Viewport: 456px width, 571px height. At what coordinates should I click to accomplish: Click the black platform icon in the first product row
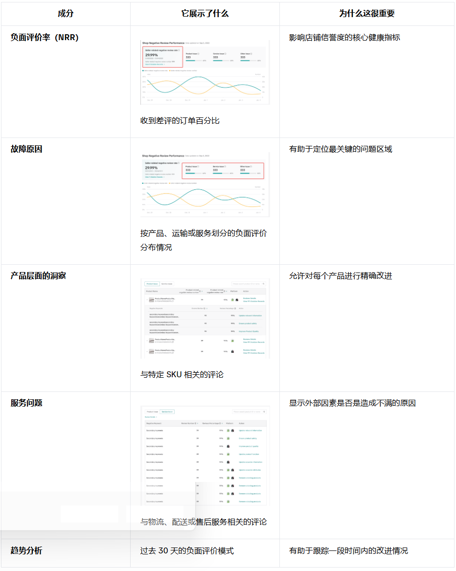pos(237,299)
